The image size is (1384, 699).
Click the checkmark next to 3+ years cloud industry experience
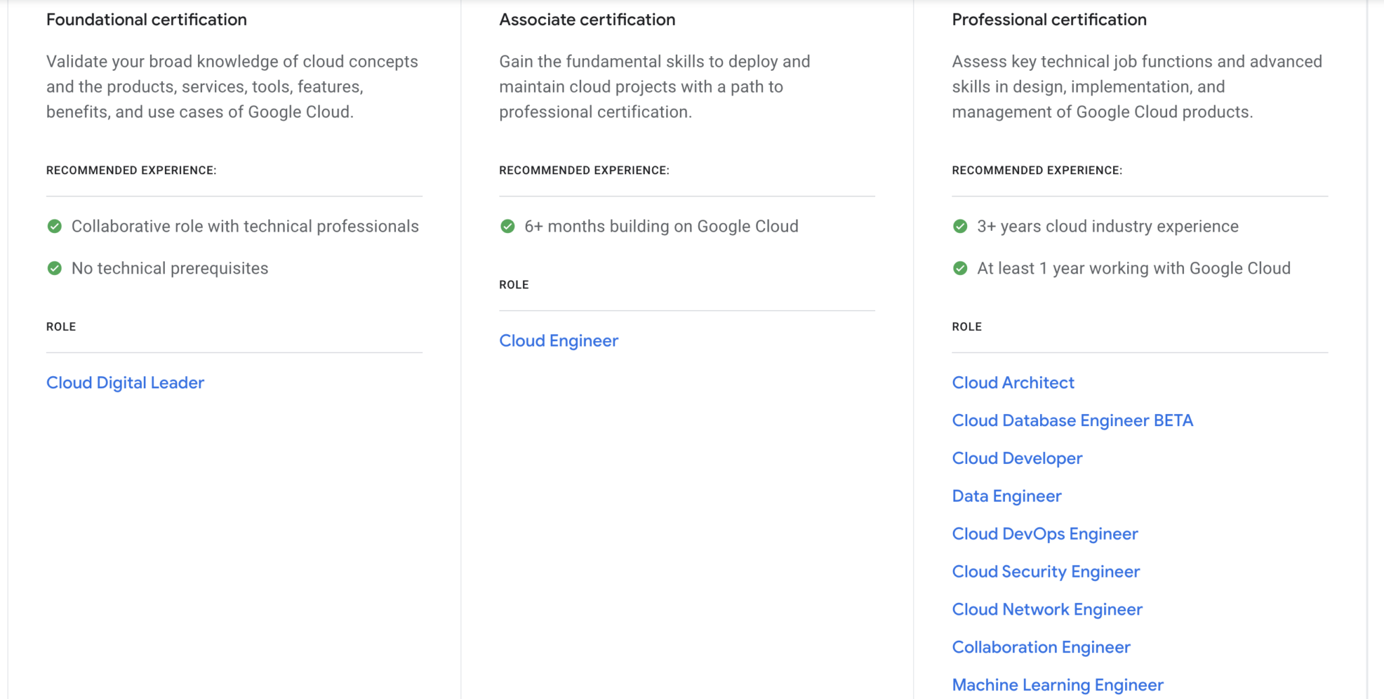(x=960, y=226)
